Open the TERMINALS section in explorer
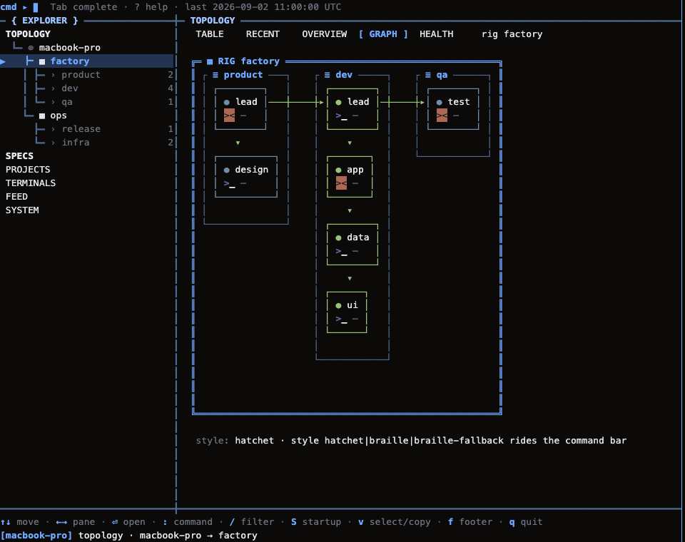The image size is (685, 542). pyautogui.click(x=31, y=183)
